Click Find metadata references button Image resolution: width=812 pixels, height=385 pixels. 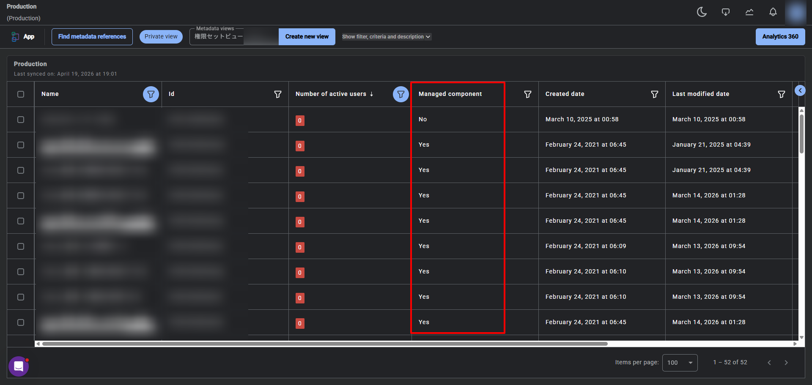click(x=92, y=37)
